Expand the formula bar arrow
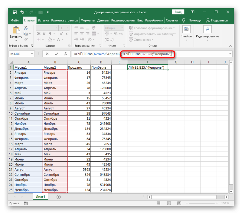 pyautogui.click(x=230, y=54)
